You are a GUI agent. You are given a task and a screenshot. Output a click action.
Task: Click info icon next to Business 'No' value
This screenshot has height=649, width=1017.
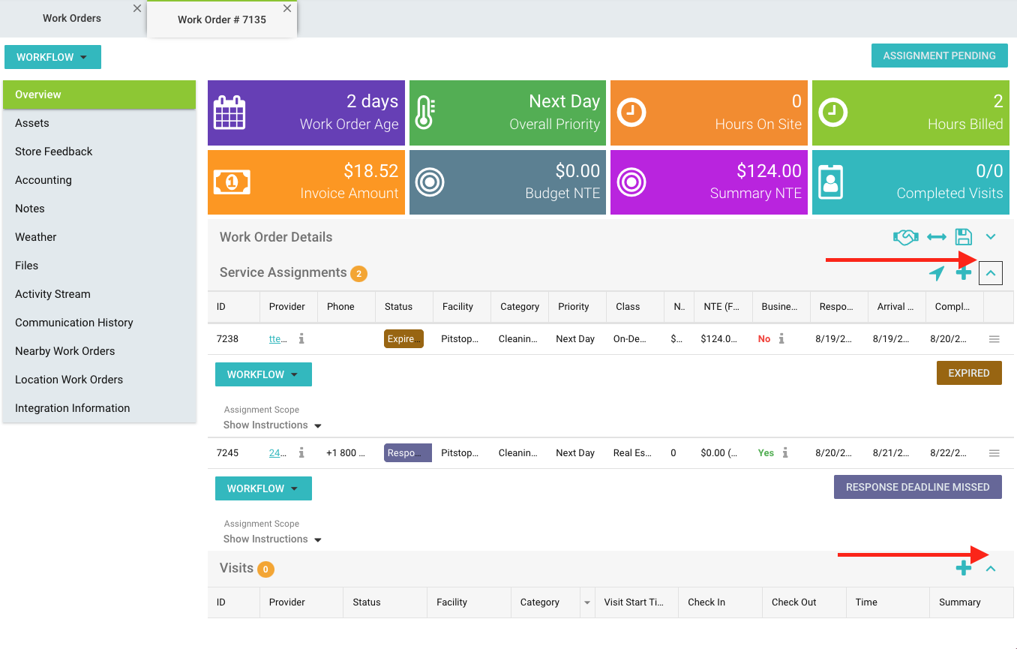[781, 339]
